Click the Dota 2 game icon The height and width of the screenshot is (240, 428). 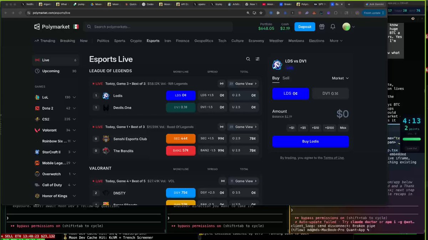point(37,108)
